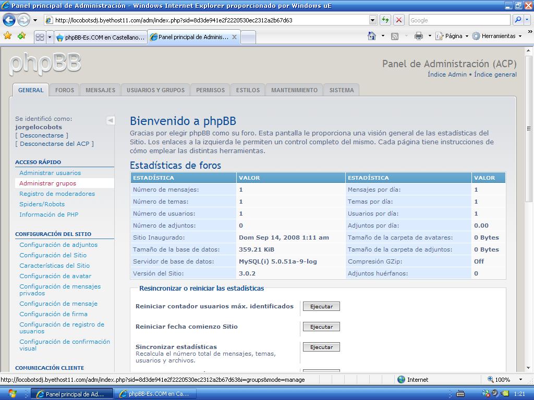Execute Reiniciar fecha comienzo Sitio
Screen dimensions: 534x400
(x=321, y=327)
